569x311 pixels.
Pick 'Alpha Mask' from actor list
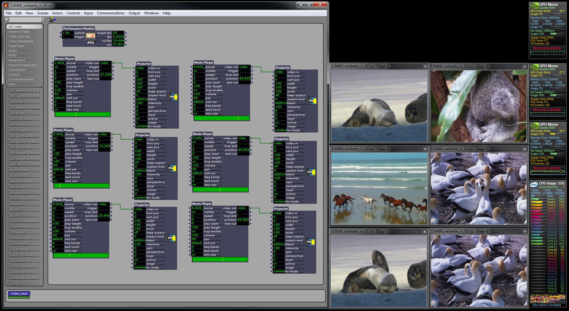click(x=25, y=170)
